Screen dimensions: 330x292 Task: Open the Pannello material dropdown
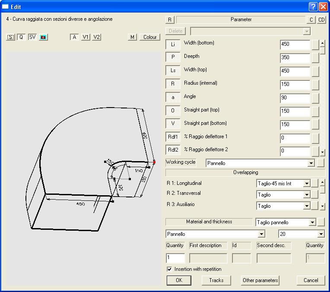tap(261, 234)
